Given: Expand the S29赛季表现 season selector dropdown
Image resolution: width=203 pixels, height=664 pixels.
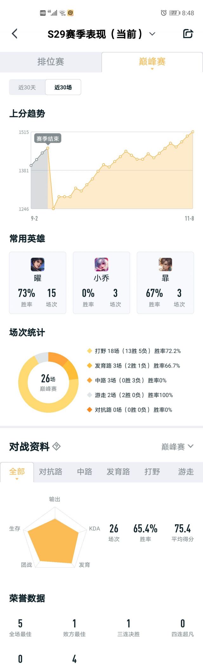Looking at the screenshot, I should click(x=152, y=34).
